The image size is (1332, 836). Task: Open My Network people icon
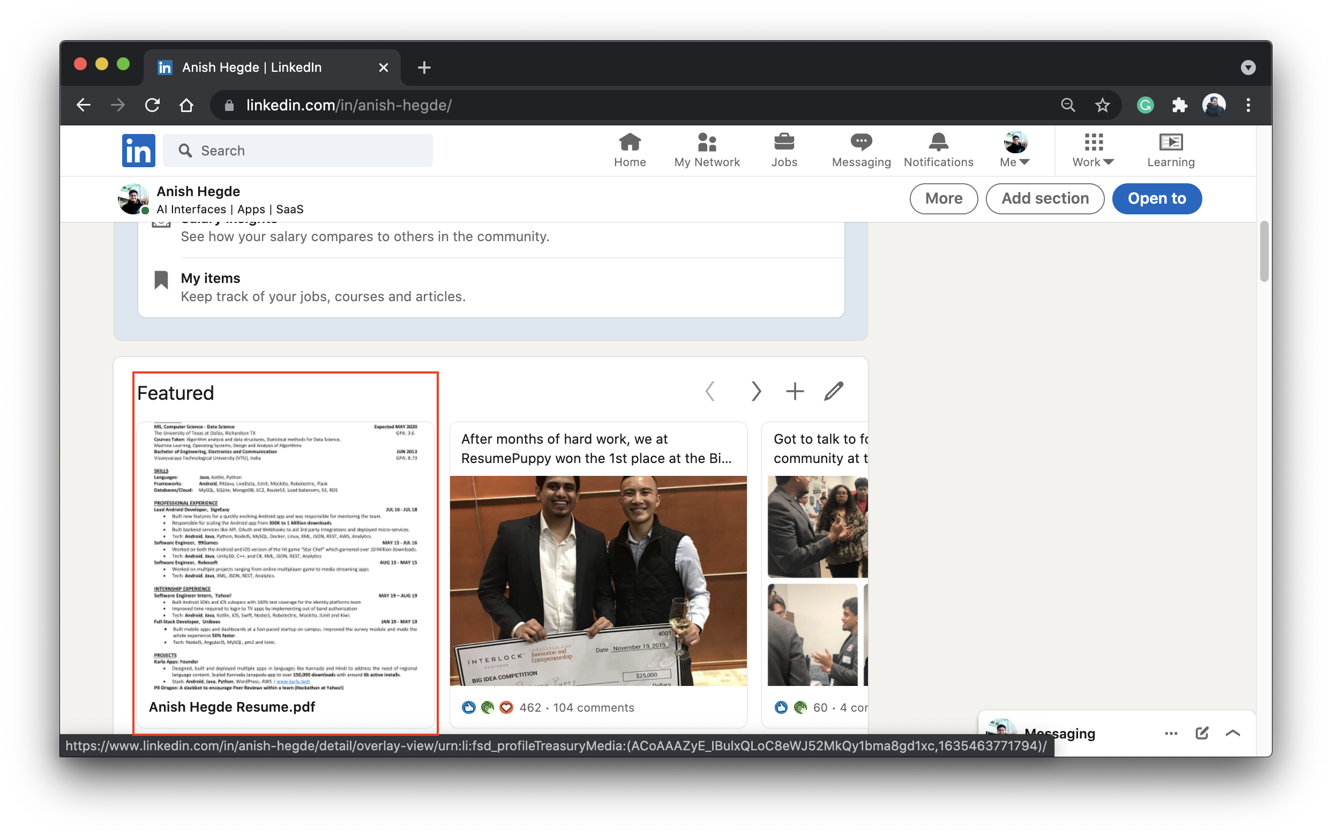706,142
